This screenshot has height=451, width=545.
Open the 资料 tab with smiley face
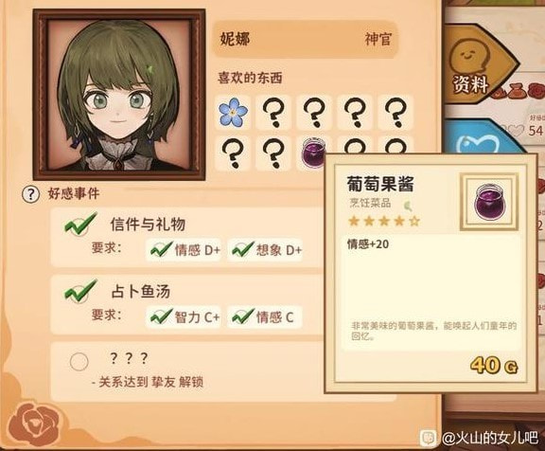482,66
